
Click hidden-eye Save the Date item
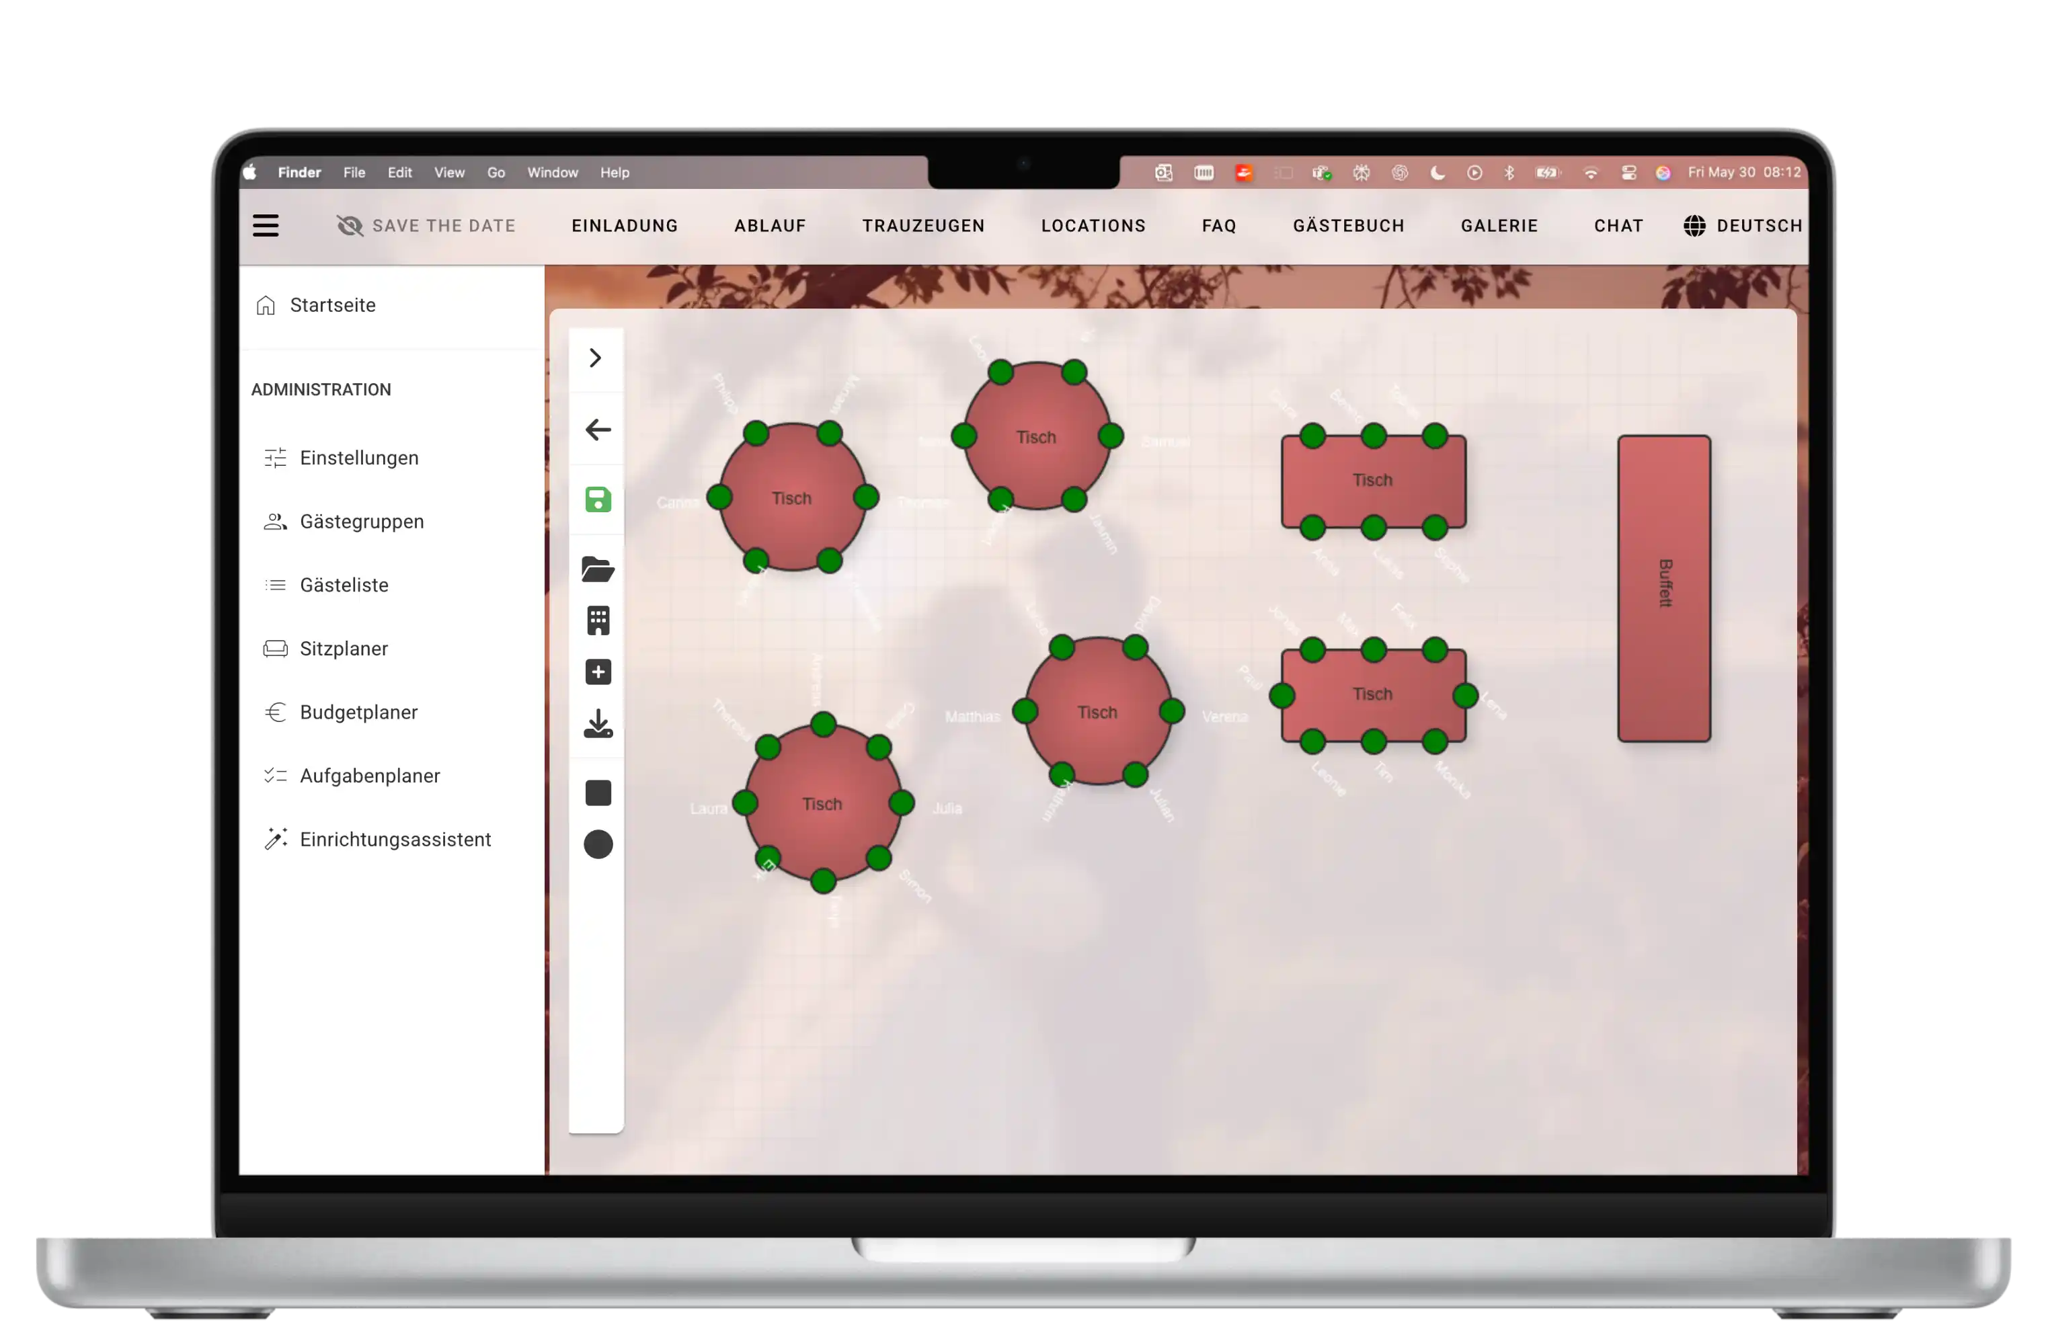pos(427,225)
